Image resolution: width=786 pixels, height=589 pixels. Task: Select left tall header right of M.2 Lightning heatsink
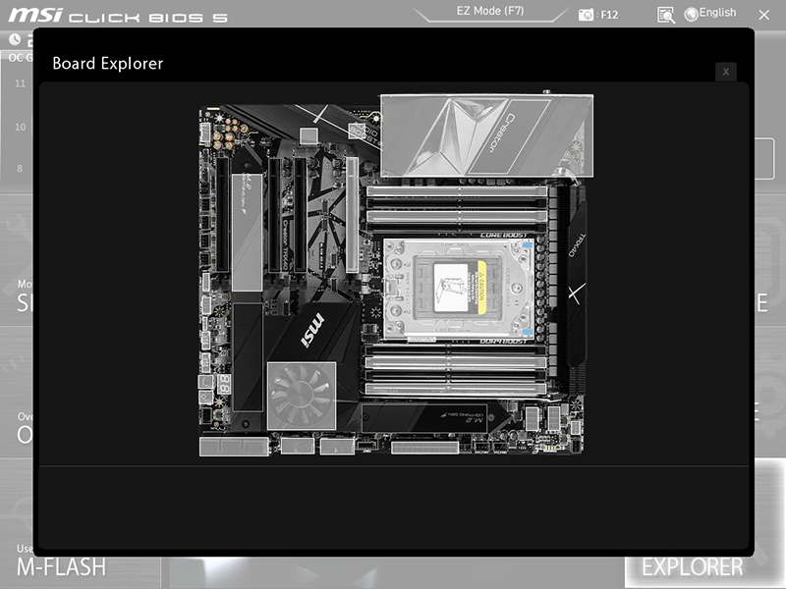point(533,418)
